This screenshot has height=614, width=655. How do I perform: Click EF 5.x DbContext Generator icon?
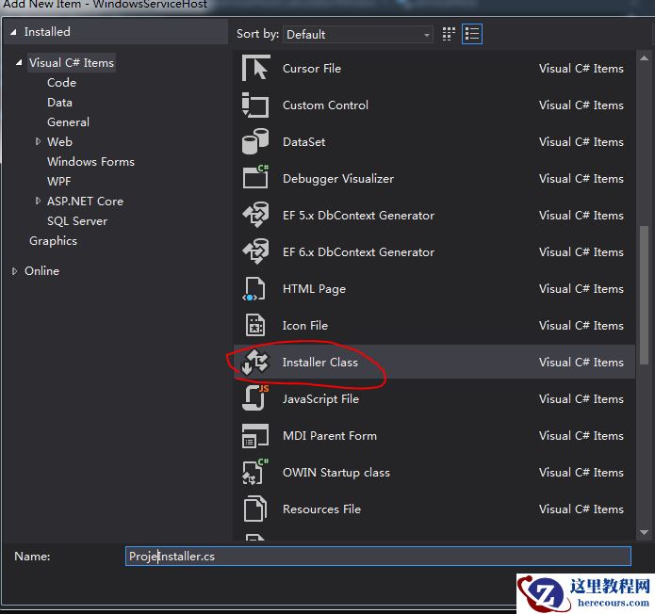pos(255,215)
